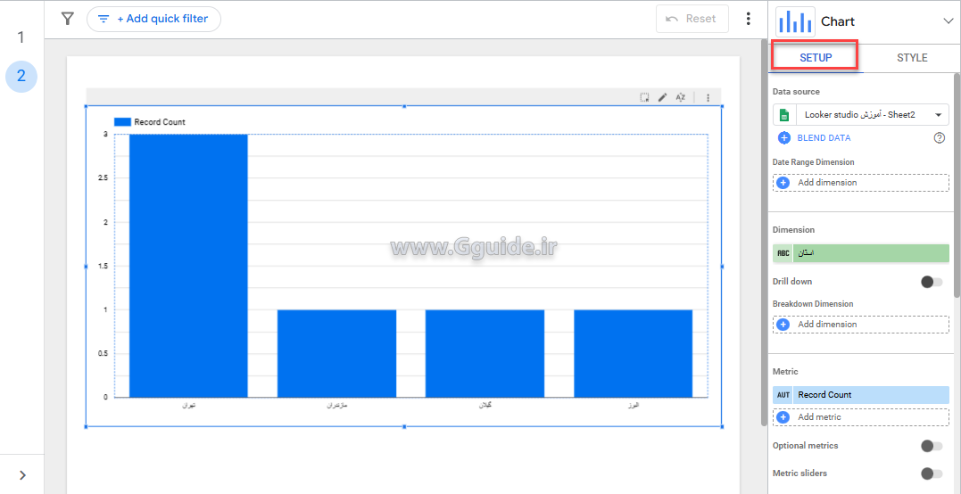The image size is (961, 494).
Task: Click the help icon next to Blend Data
Action: (939, 138)
